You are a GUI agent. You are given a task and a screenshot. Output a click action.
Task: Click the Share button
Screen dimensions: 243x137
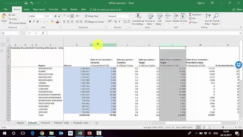click(x=237, y=10)
